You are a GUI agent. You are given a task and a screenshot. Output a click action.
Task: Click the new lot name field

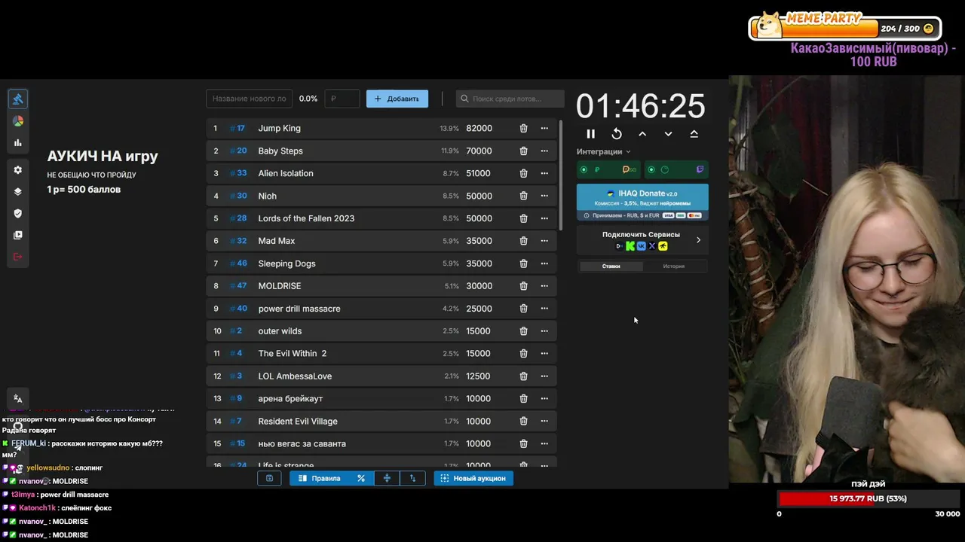250,99
